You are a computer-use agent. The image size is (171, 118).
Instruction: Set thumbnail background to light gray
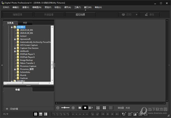[x=80, y=108]
